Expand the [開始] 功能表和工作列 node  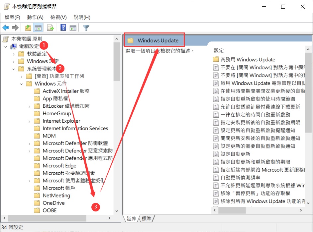coord(21,76)
